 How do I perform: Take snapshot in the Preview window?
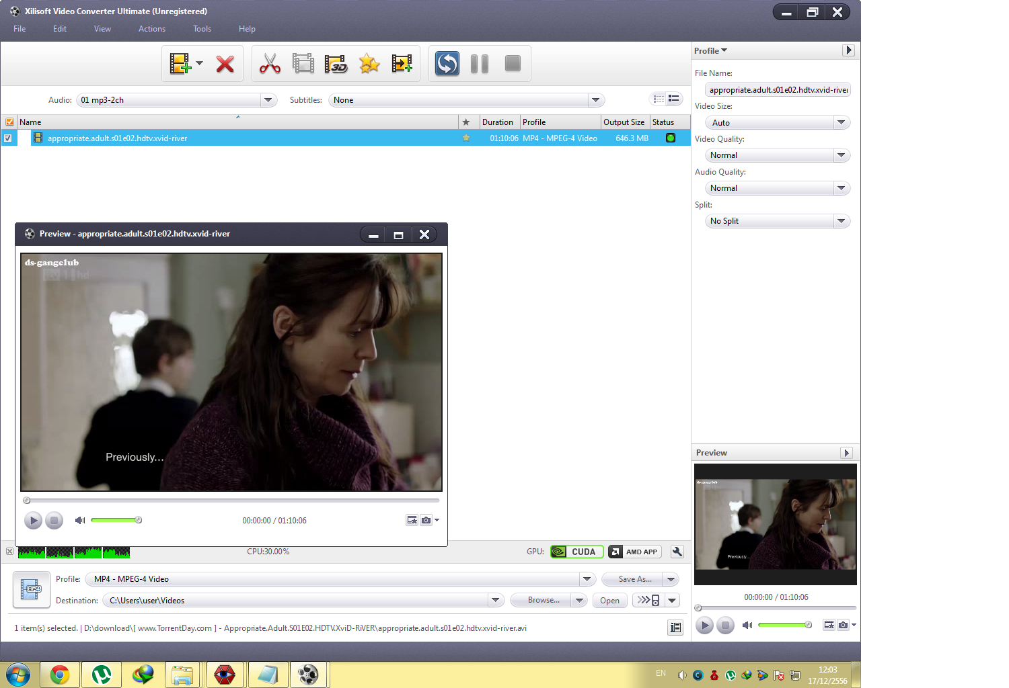tap(426, 520)
